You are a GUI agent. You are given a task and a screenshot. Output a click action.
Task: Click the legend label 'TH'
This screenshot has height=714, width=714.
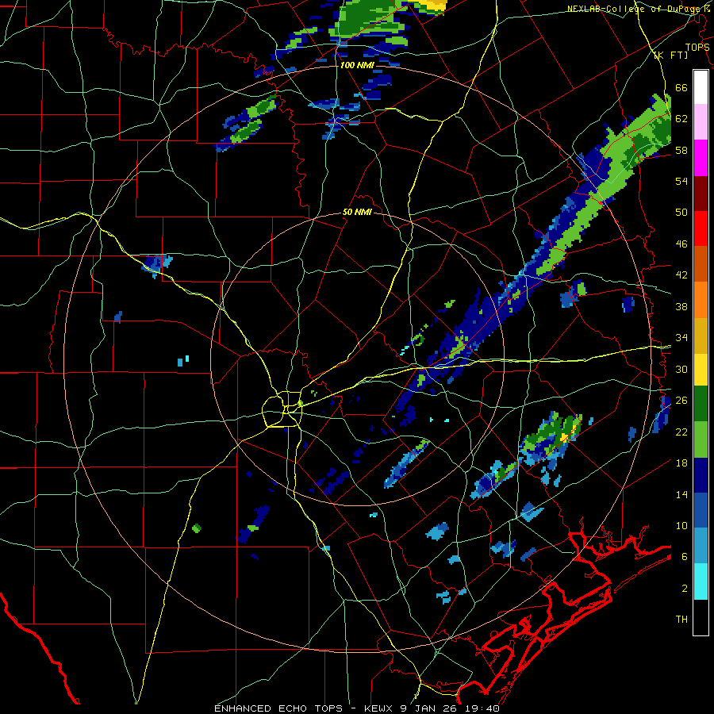(681, 619)
